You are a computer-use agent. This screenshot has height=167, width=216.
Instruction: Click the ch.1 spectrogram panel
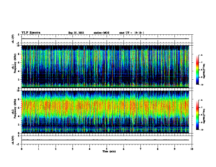tap(105, 67)
